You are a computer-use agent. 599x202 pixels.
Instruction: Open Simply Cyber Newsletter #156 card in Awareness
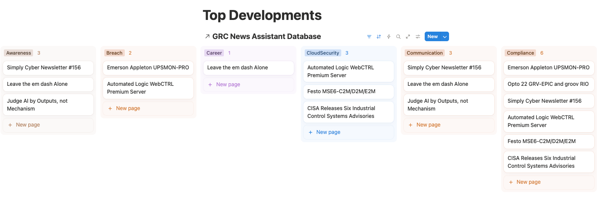click(48, 68)
